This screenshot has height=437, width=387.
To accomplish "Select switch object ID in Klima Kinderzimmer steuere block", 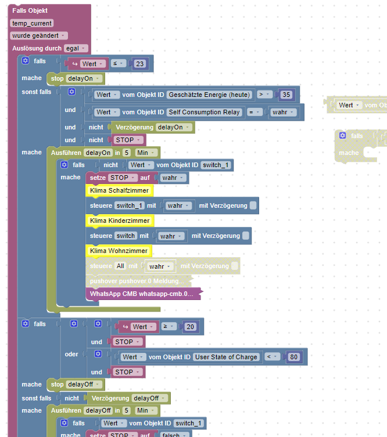I will (x=126, y=236).
